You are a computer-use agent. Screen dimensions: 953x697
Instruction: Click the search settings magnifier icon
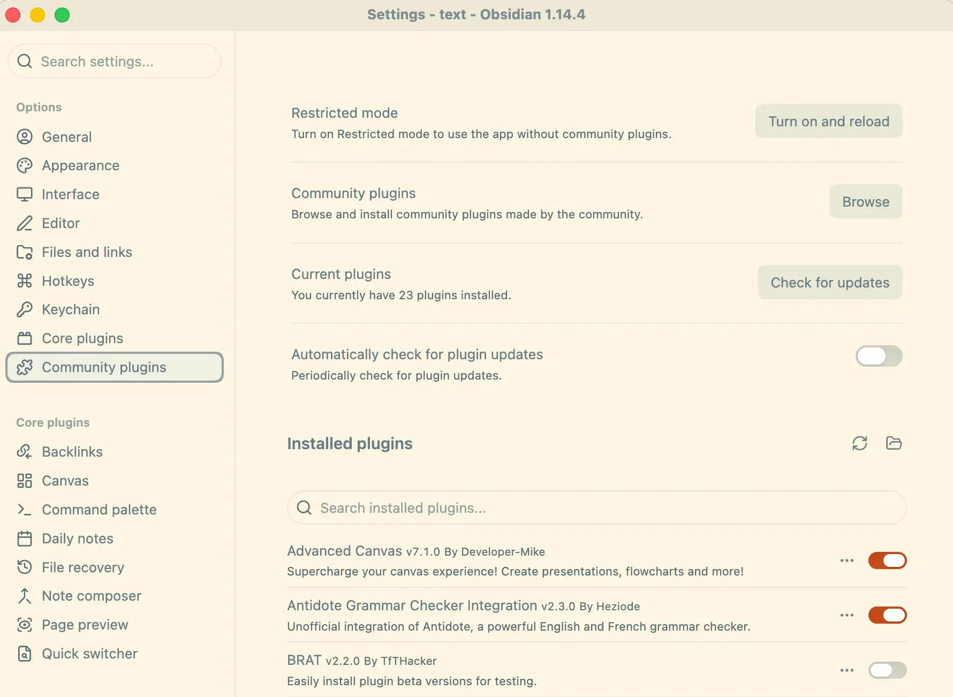[x=25, y=62]
